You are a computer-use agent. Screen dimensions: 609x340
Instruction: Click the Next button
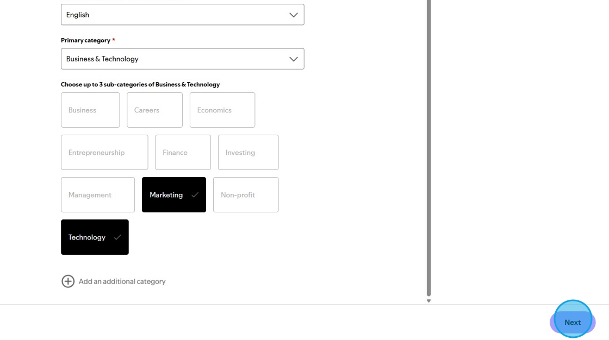click(x=573, y=322)
